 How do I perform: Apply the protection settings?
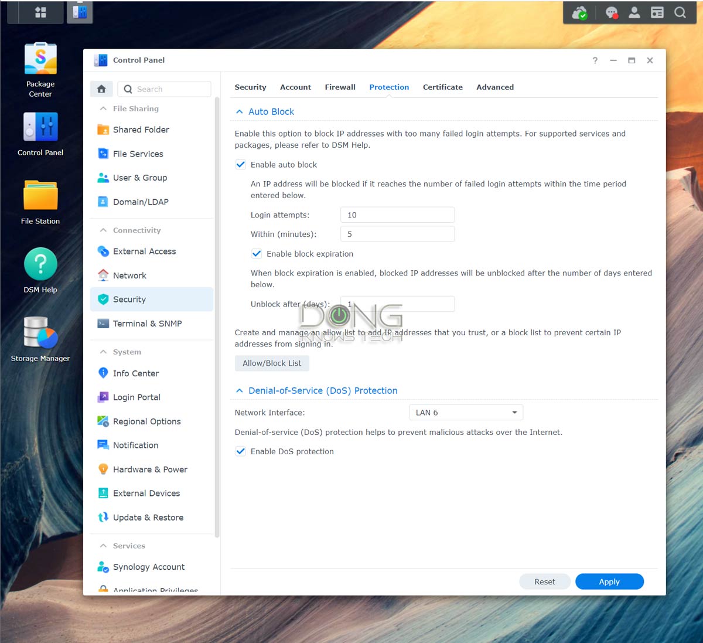609,581
